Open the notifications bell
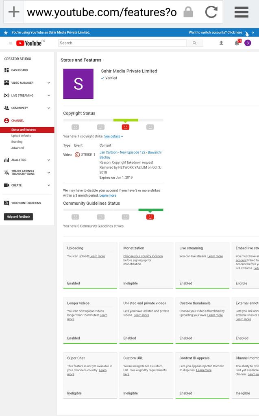This screenshot has width=259, height=416. 237,43
